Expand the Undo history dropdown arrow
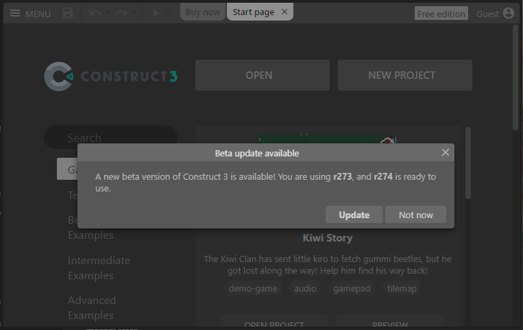Viewport: 523px width, 330px height. tap(108, 13)
